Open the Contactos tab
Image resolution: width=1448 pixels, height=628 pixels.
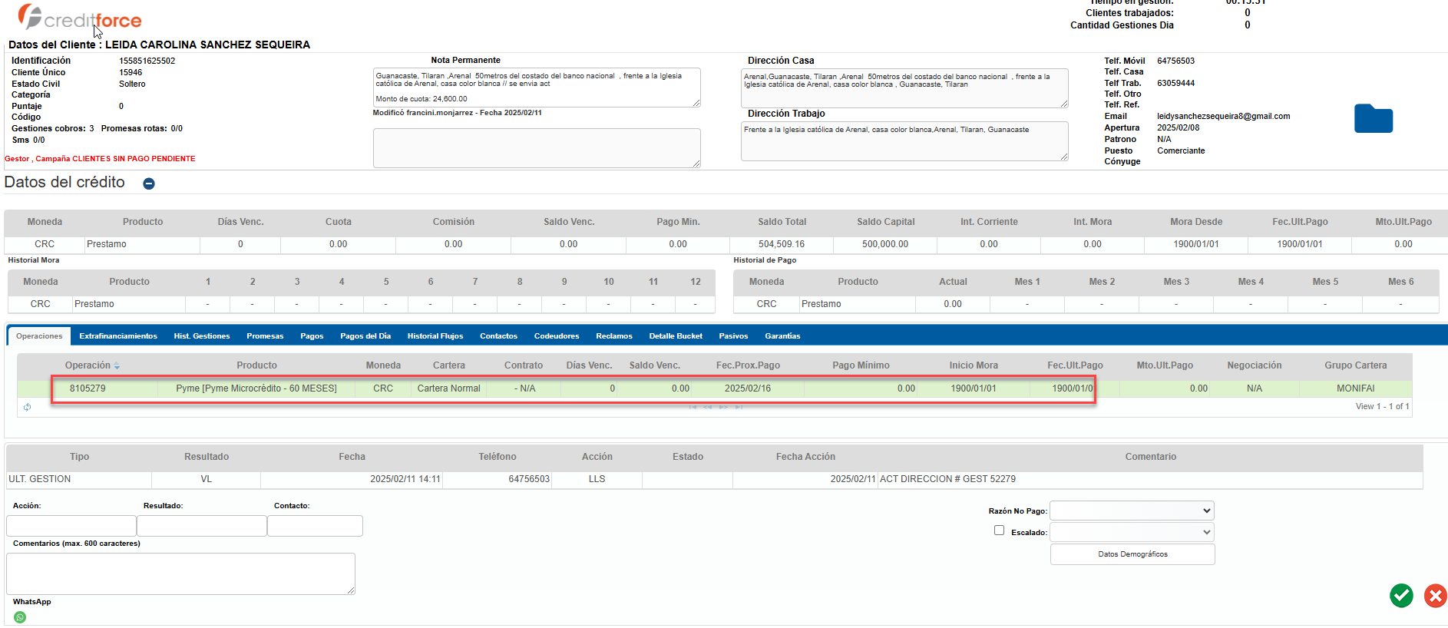(x=499, y=335)
